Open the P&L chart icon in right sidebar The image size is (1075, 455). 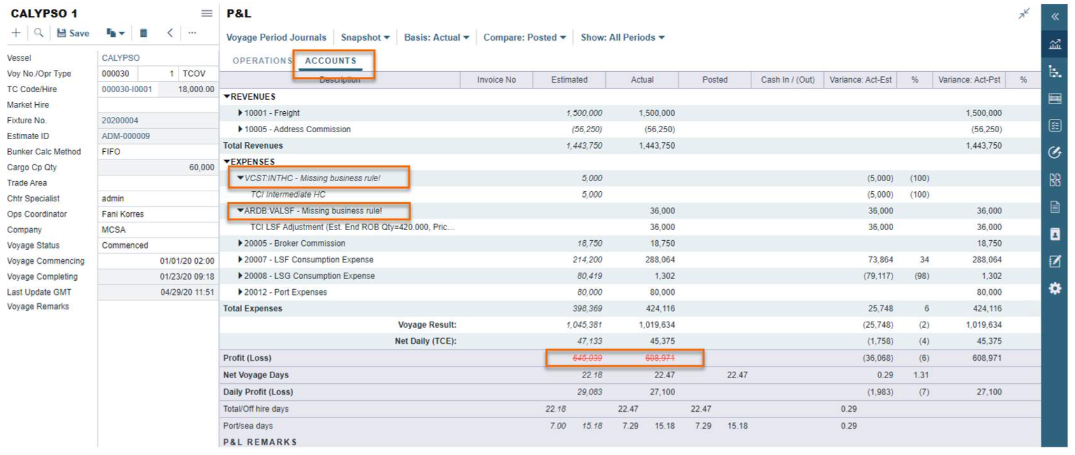tap(1055, 44)
